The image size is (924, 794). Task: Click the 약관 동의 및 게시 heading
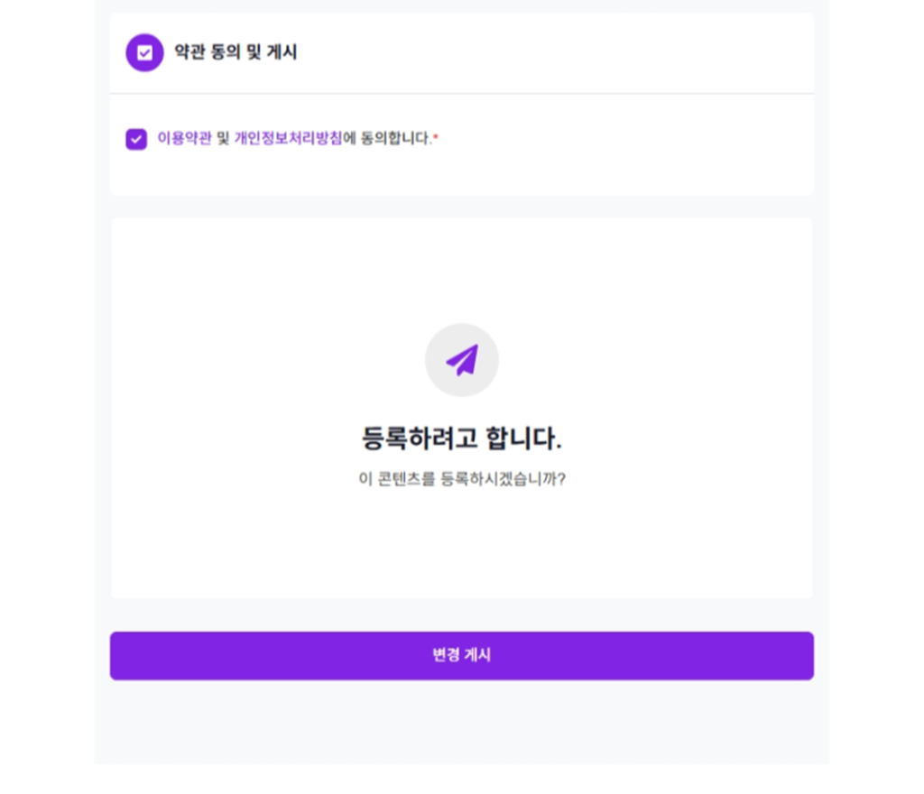coord(236,52)
